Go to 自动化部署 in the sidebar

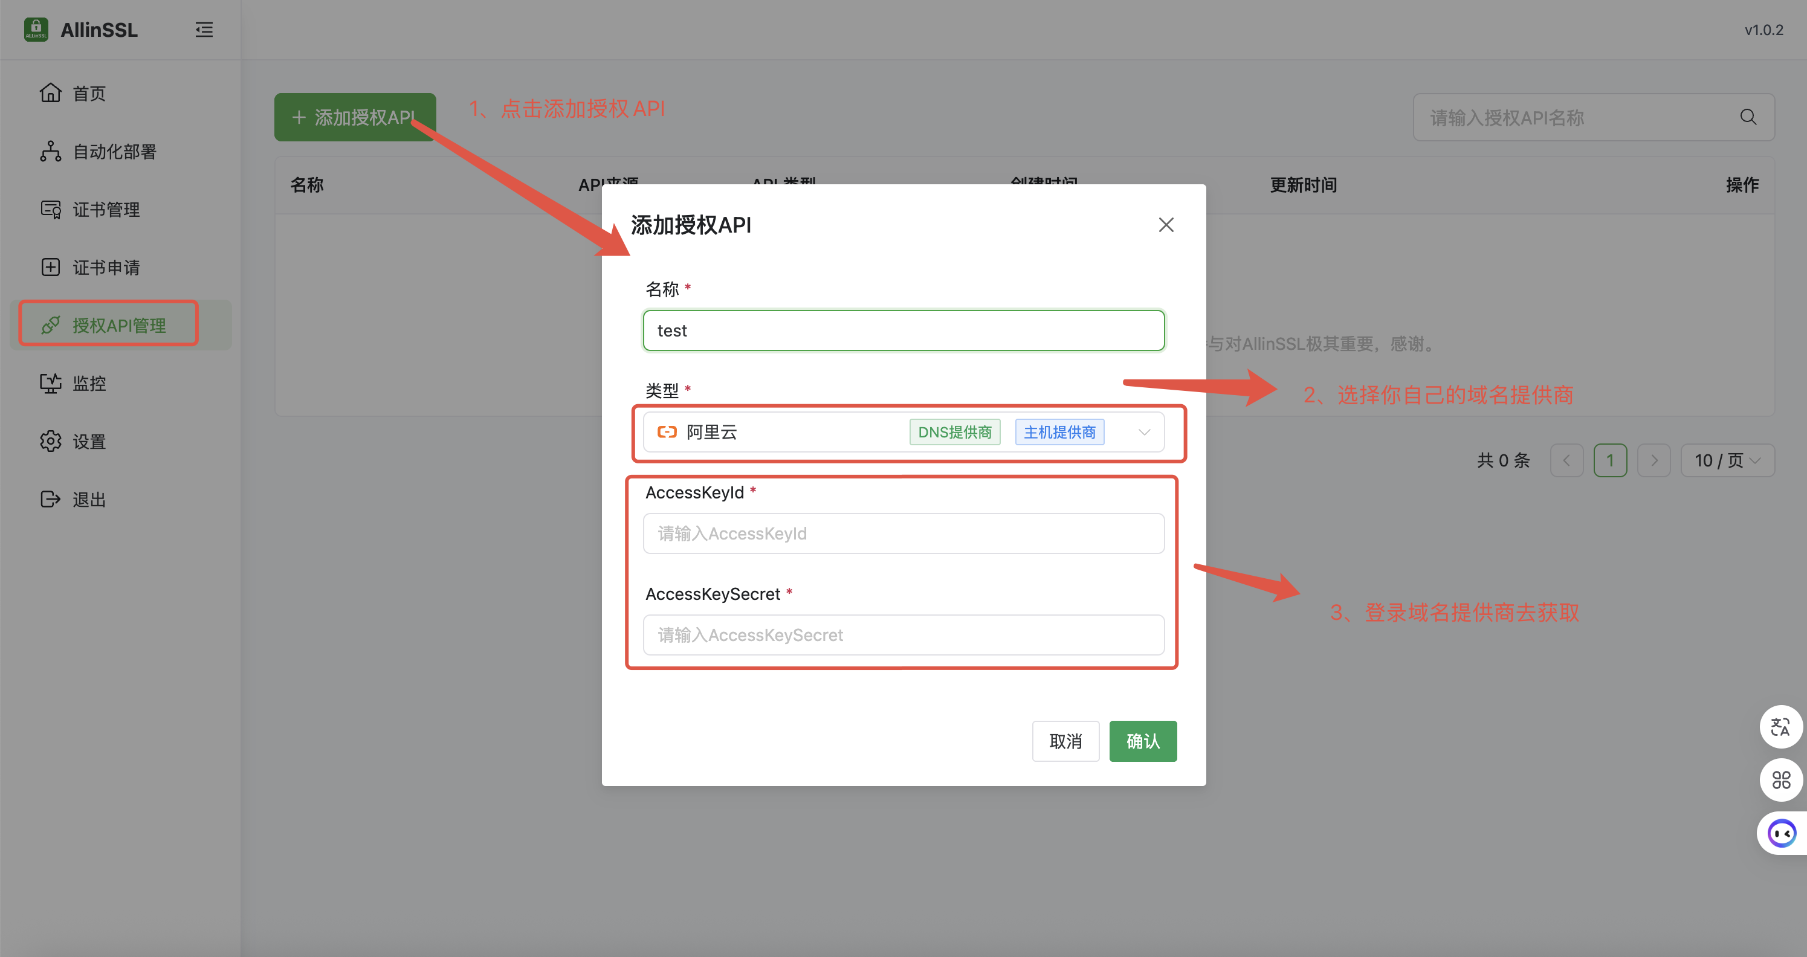[114, 152]
